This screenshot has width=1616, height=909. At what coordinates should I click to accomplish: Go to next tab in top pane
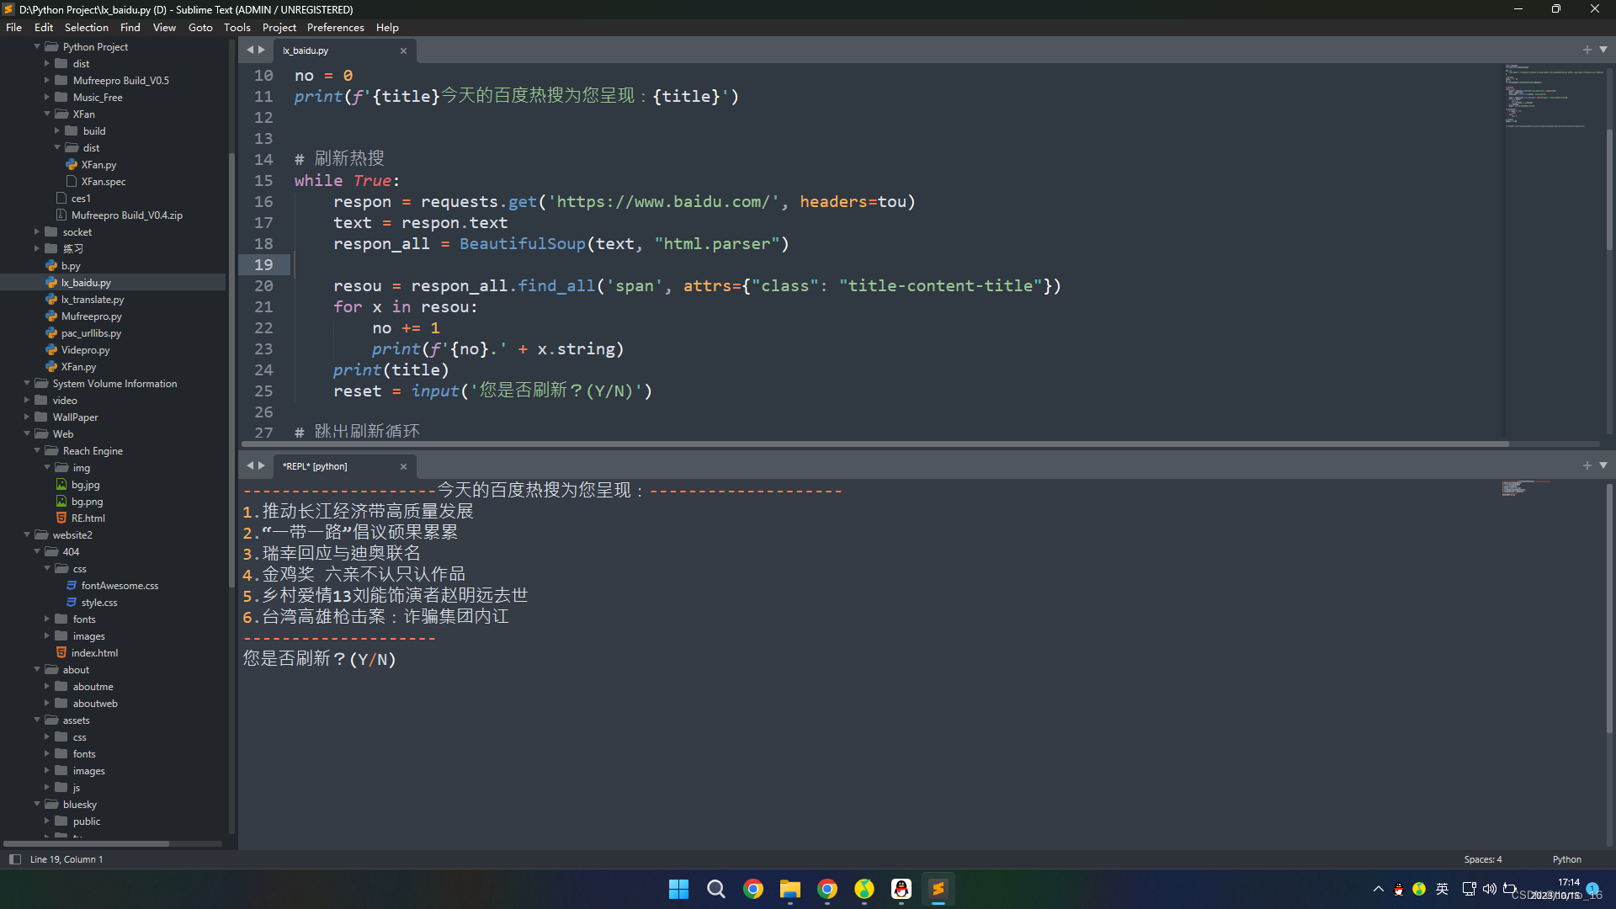[x=262, y=50]
